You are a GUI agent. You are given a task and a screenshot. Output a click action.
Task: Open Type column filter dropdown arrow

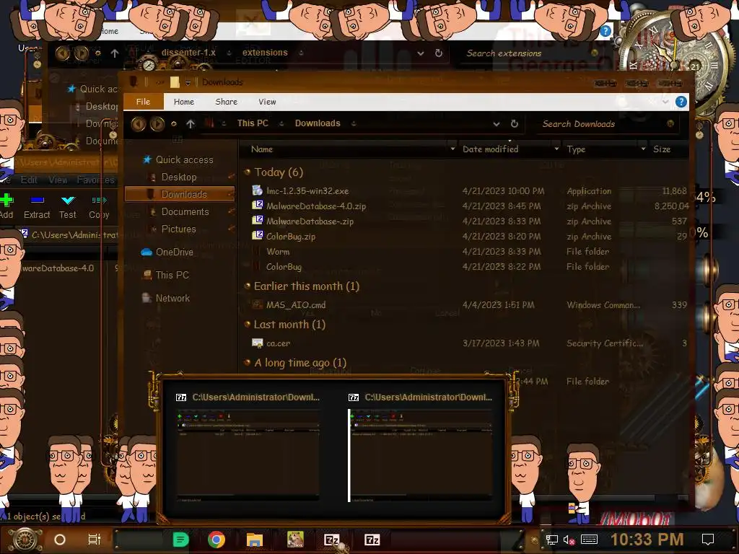(643, 149)
